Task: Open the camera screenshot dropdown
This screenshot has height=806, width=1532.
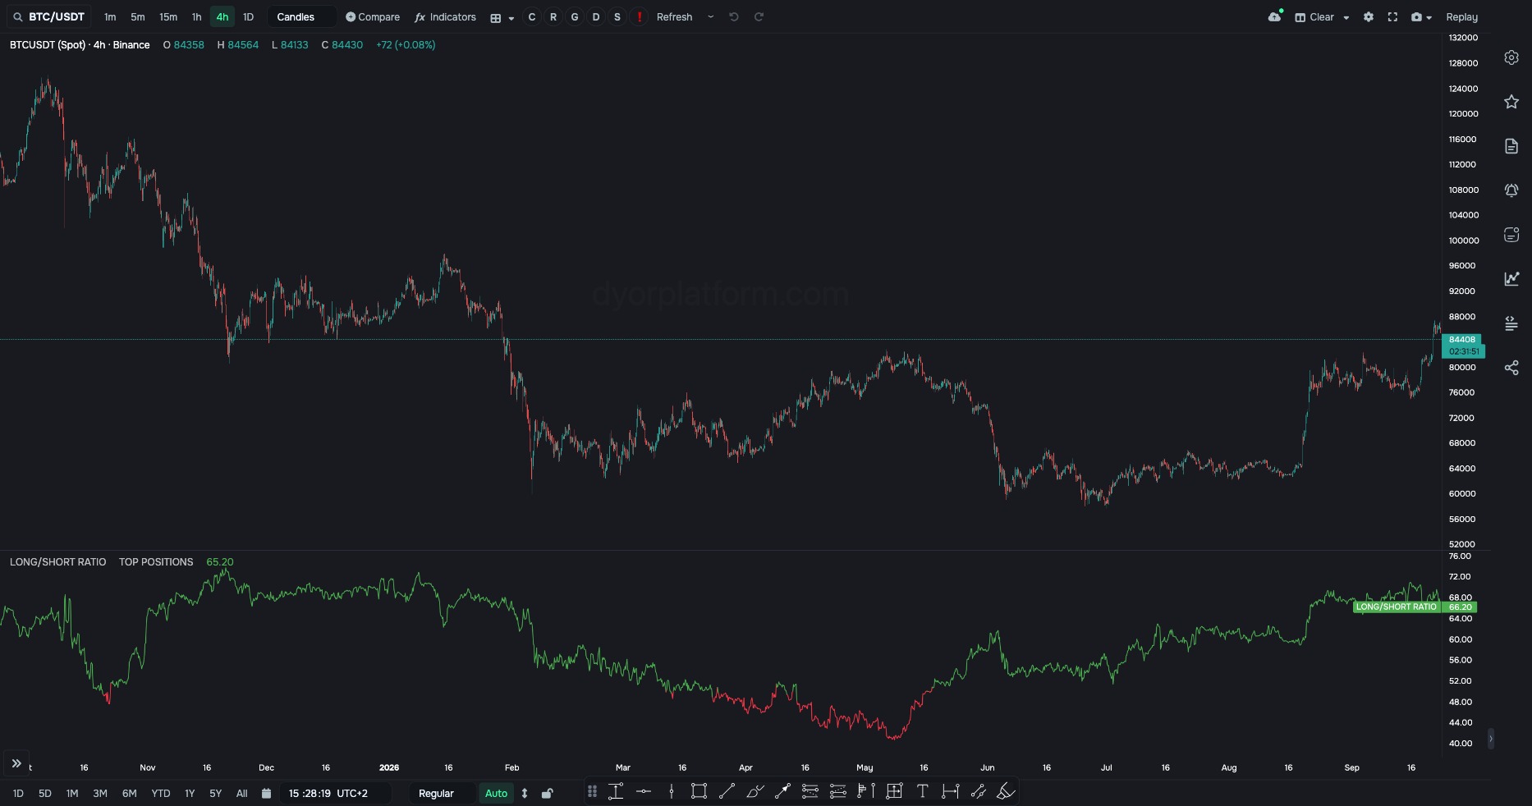Action: tap(1421, 16)
